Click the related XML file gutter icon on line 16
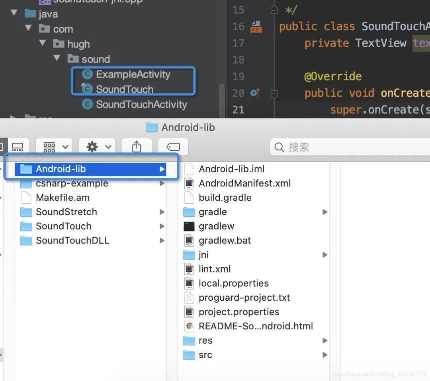This screenshot has height=381, width=430. coord(256,27)
